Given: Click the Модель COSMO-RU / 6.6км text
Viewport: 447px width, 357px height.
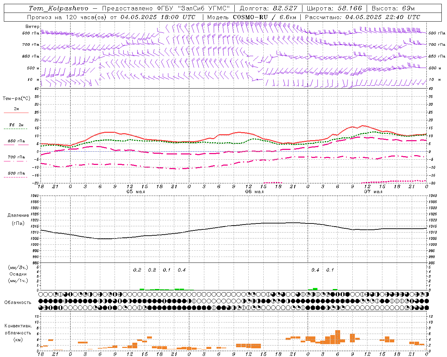Looking at the screenshot, I should click(x=252, y=17).
